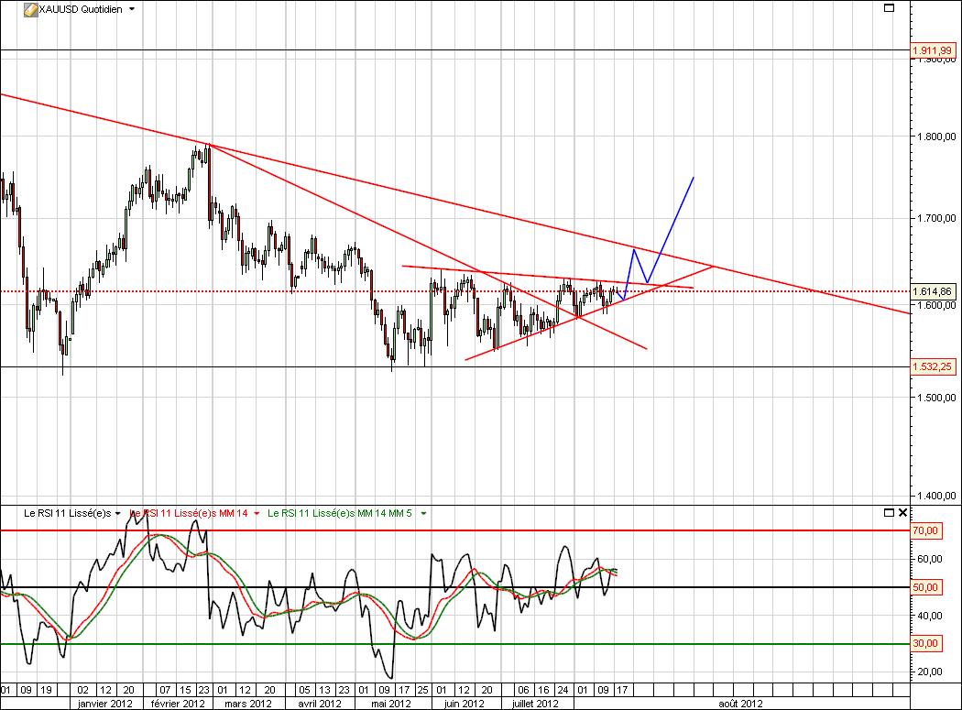Click août 2012 on the time axis
Viewport: 962px width, 710px height.
740,704
